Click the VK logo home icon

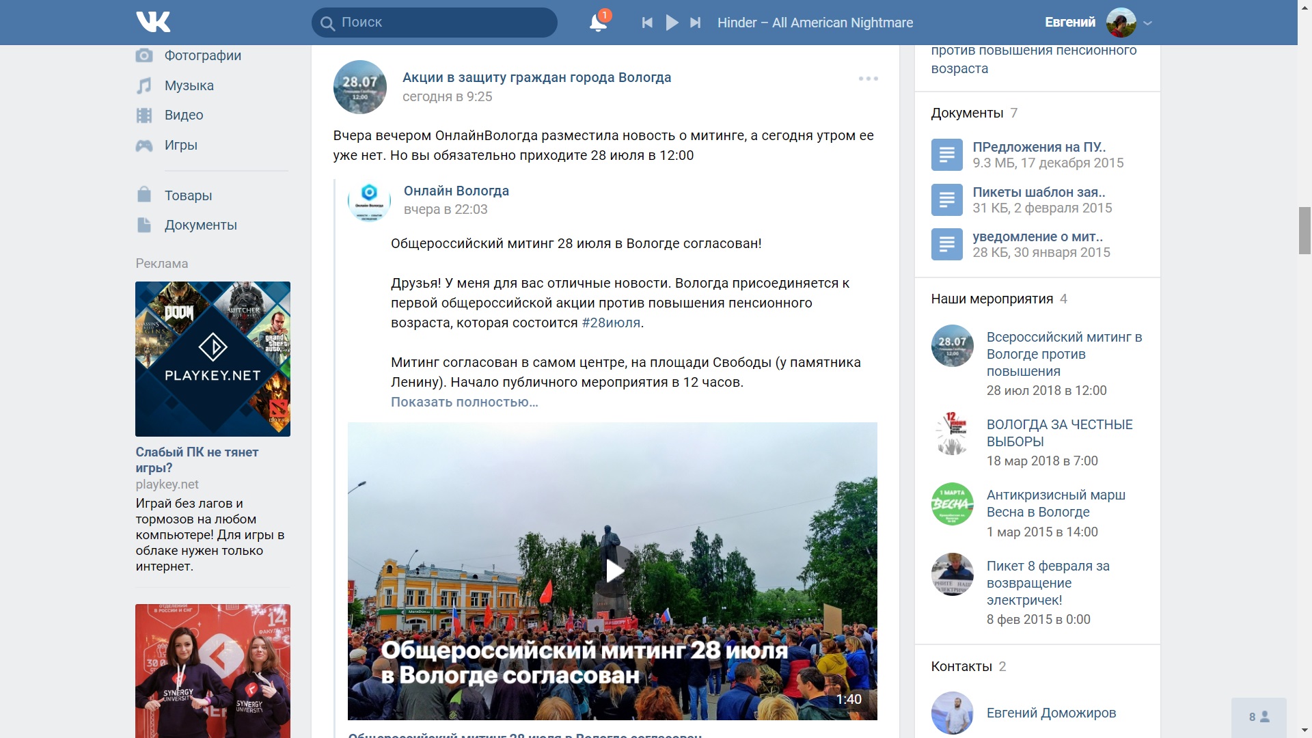(153, 22)
